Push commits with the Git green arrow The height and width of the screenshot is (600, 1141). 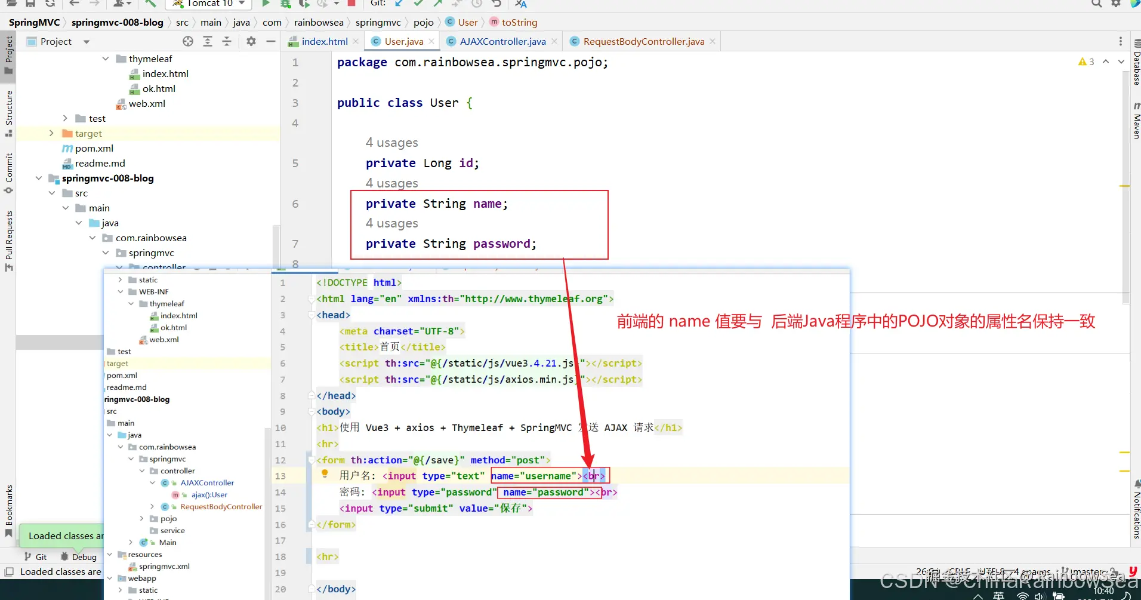pyautogui.click(x=438, y=4)
